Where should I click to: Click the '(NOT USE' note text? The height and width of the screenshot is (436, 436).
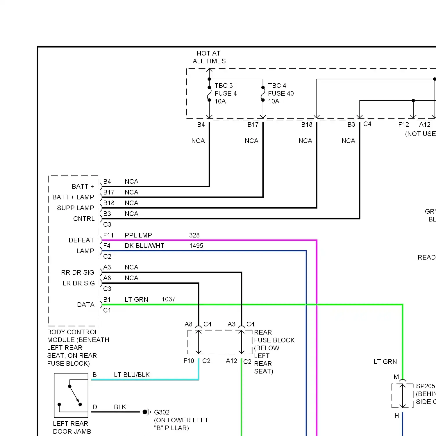[x=421, y=134]
